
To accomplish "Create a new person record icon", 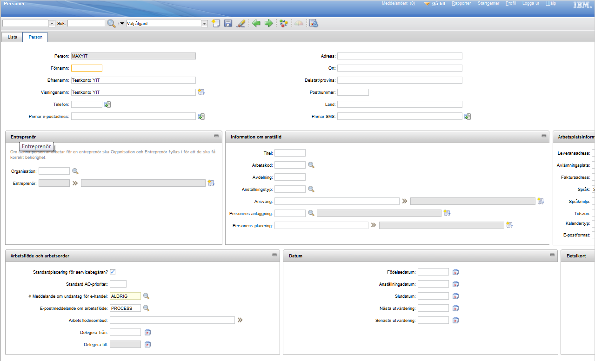I will pyautogui.click(x=215, y=23).
